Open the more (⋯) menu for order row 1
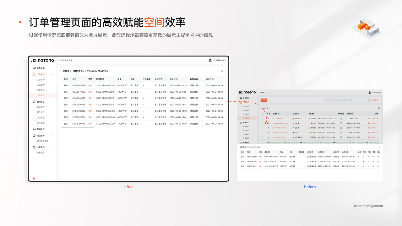 (x=377, y=119)
